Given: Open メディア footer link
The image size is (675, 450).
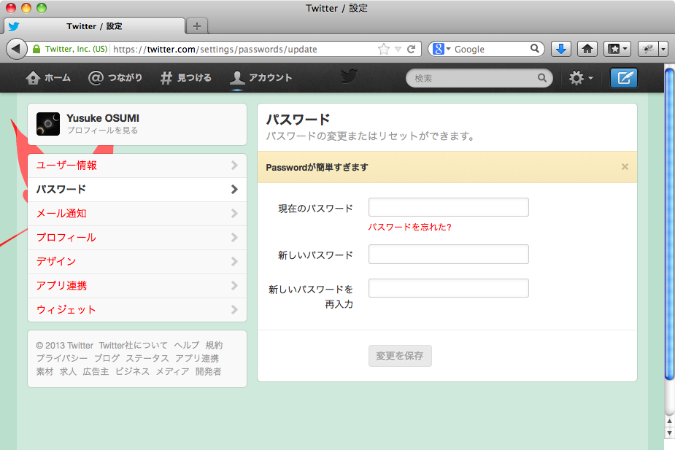Looking at the screenshot, I should click(173, 371).
